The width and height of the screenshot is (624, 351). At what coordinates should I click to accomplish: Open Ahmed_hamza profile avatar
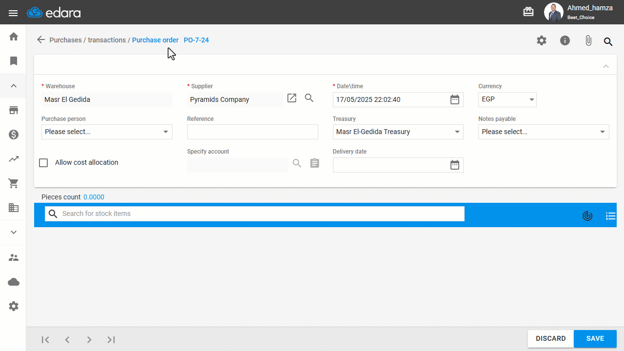(553, 12)
